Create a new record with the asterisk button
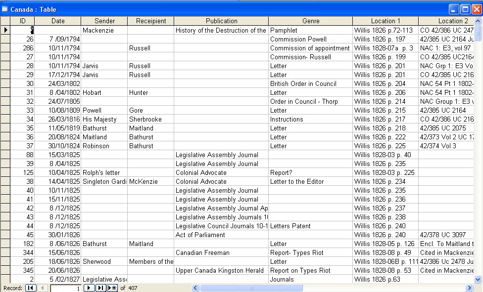Viewport: 483px width, 292px height. point(112,288)
